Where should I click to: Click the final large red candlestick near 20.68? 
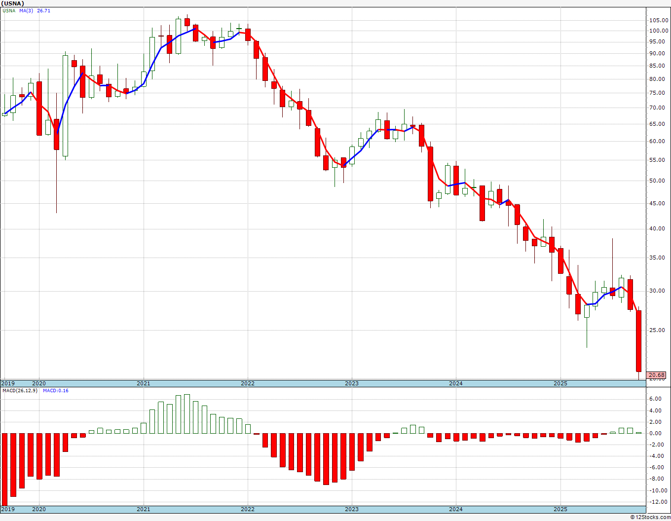point(638,341)
